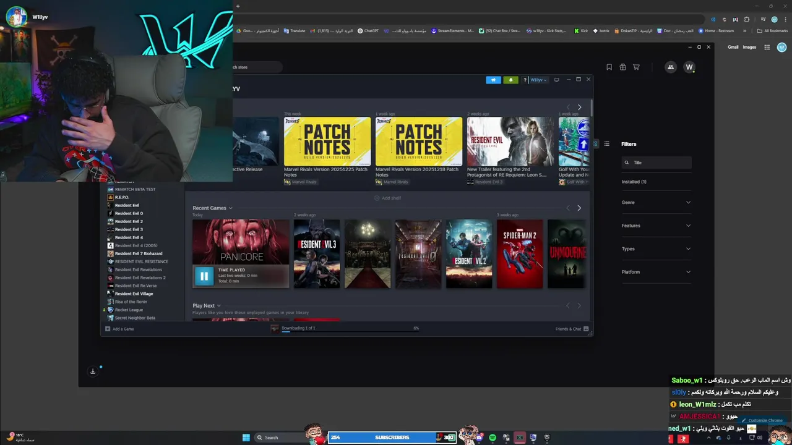Open the shopping cart icon

(636, 67)
